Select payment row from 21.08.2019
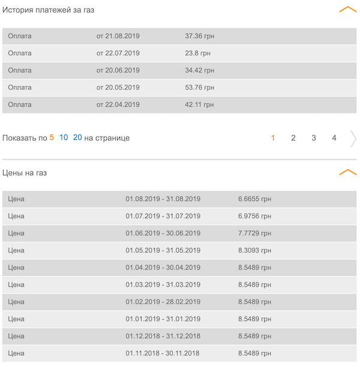 pos(179,36)
